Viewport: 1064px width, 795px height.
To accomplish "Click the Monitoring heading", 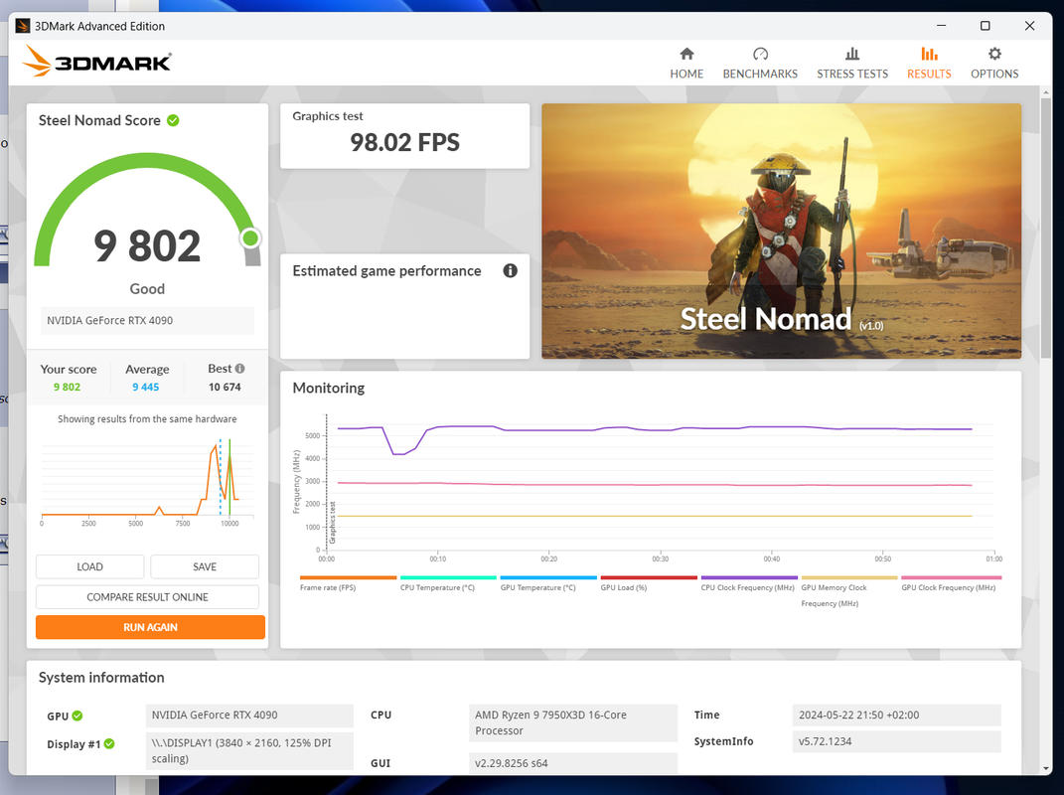I will (329, 389).
